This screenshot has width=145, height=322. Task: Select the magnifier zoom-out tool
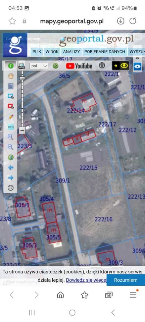pos(11,147)
